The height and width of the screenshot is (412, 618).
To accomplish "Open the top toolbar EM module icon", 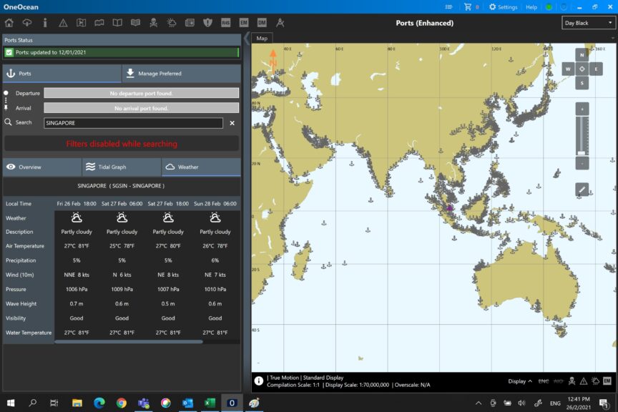I will [244, 23].
